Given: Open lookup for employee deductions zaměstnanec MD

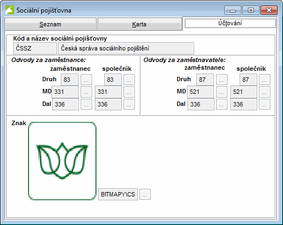Looking at the screenshot, I should pos(86,92).
